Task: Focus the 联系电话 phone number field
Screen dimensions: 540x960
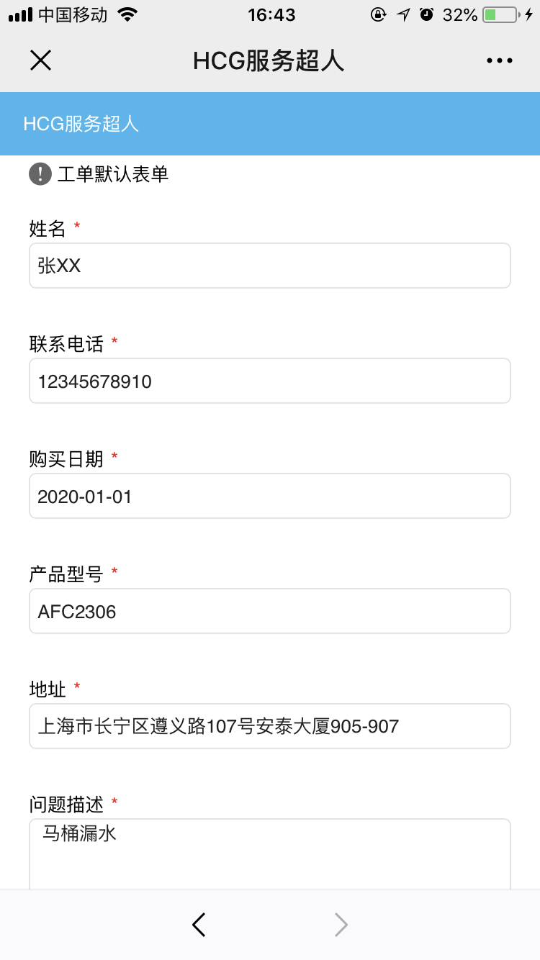Action: click(270, 381)
